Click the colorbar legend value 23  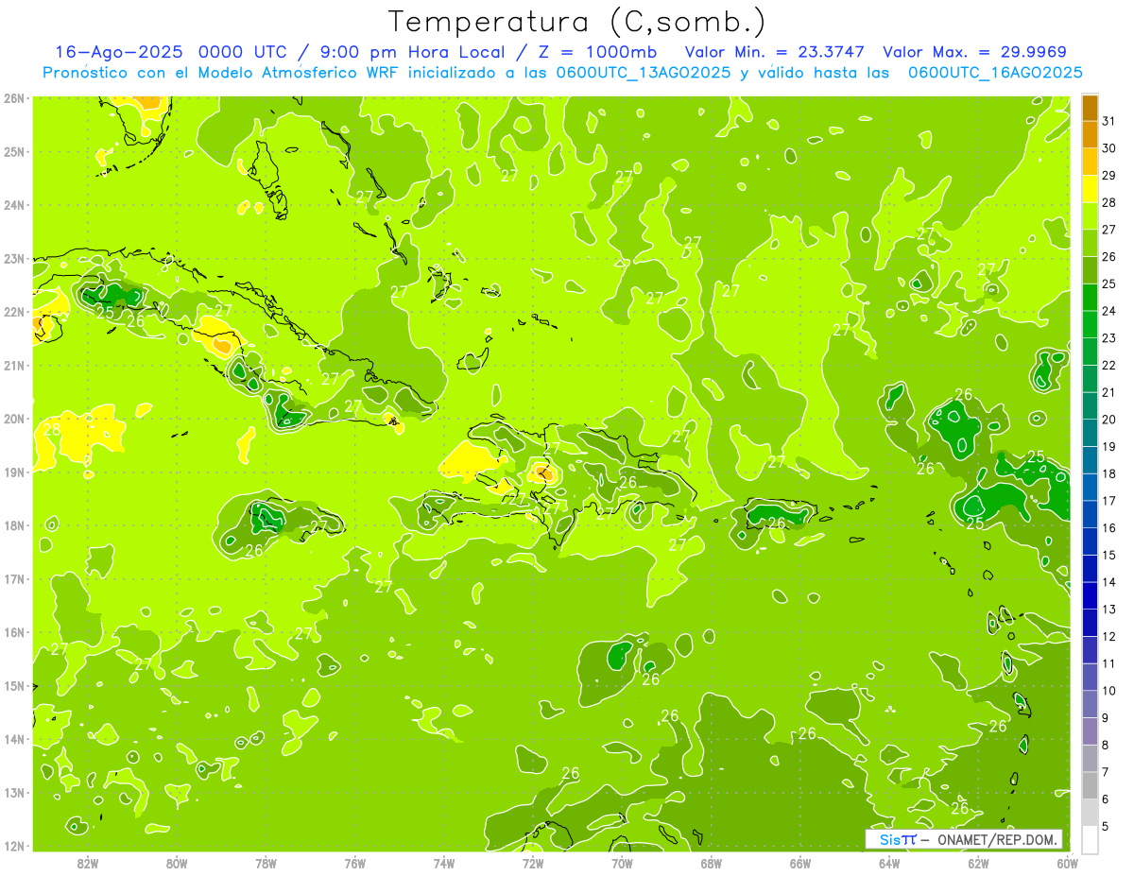[1109, 338]
